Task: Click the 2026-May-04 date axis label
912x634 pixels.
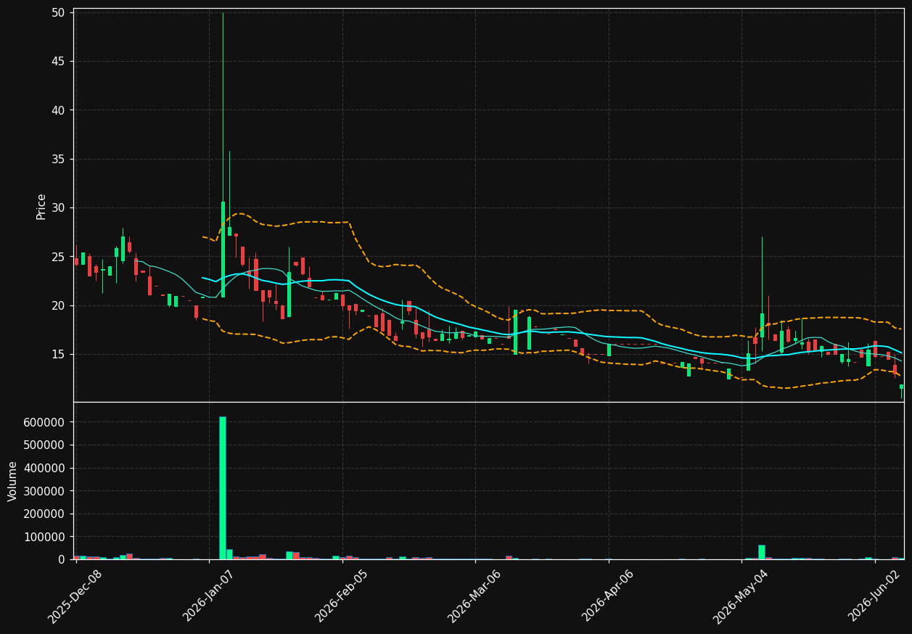Action: click(741, 596)
